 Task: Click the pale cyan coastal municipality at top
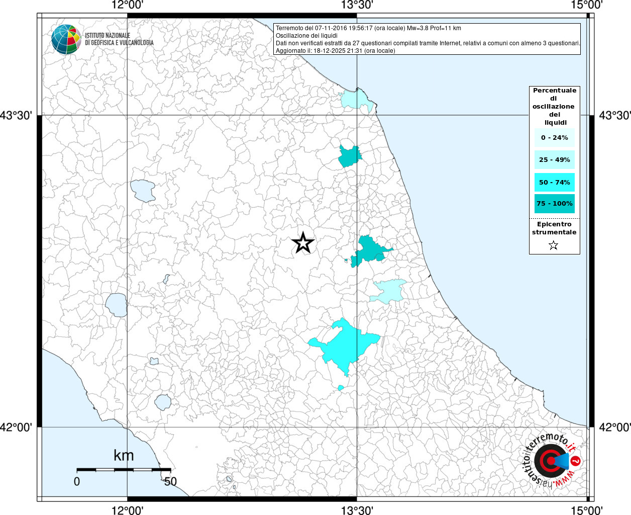(356, 100)
